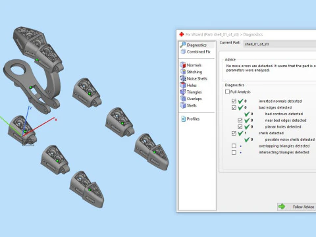Click green checkmark beside inverted normals
This screenshot has width=316, height=237.
tap(241, 101)
